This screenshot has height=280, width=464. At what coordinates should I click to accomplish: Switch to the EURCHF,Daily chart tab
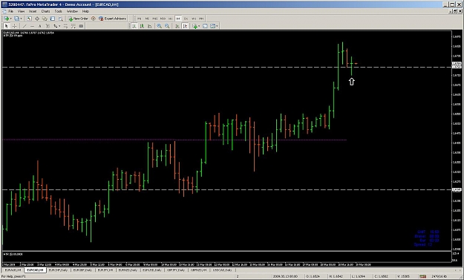point(58,270)
